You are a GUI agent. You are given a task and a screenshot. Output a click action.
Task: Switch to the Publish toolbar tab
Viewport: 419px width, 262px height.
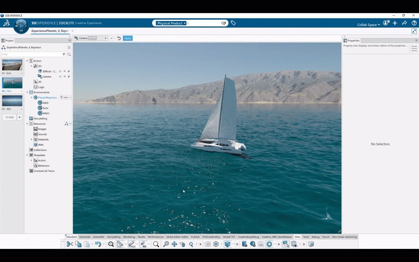[x=196, y=237]
